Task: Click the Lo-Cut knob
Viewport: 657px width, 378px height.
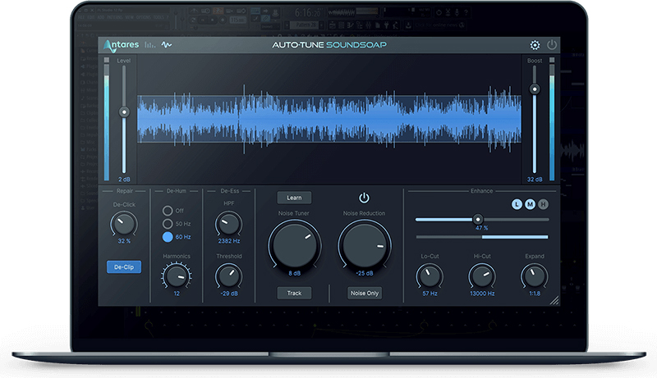Action: tap(430, 276)
